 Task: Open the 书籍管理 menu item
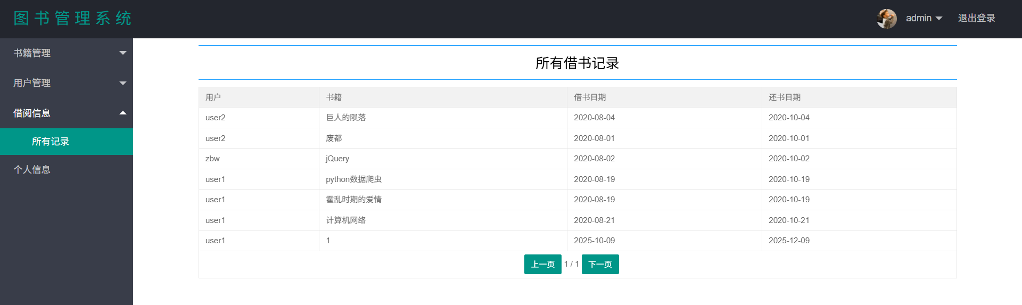tap(67, 53)
